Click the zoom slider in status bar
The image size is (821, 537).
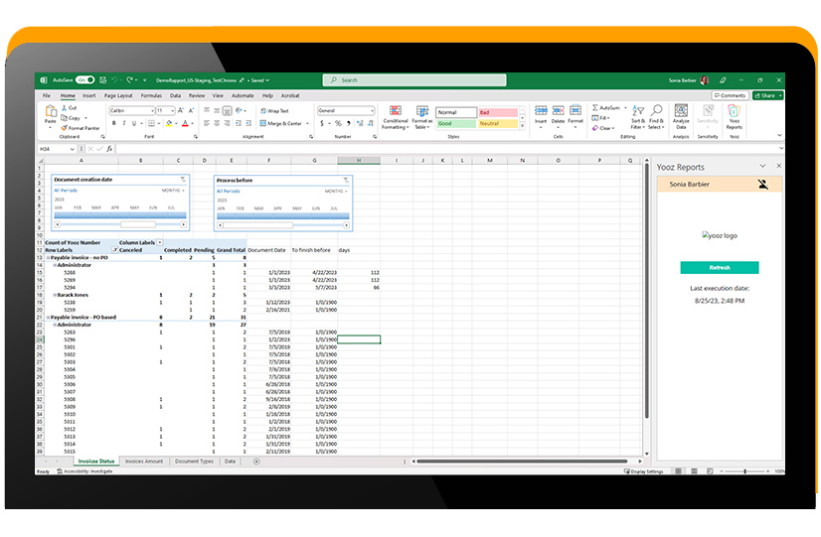744,471
